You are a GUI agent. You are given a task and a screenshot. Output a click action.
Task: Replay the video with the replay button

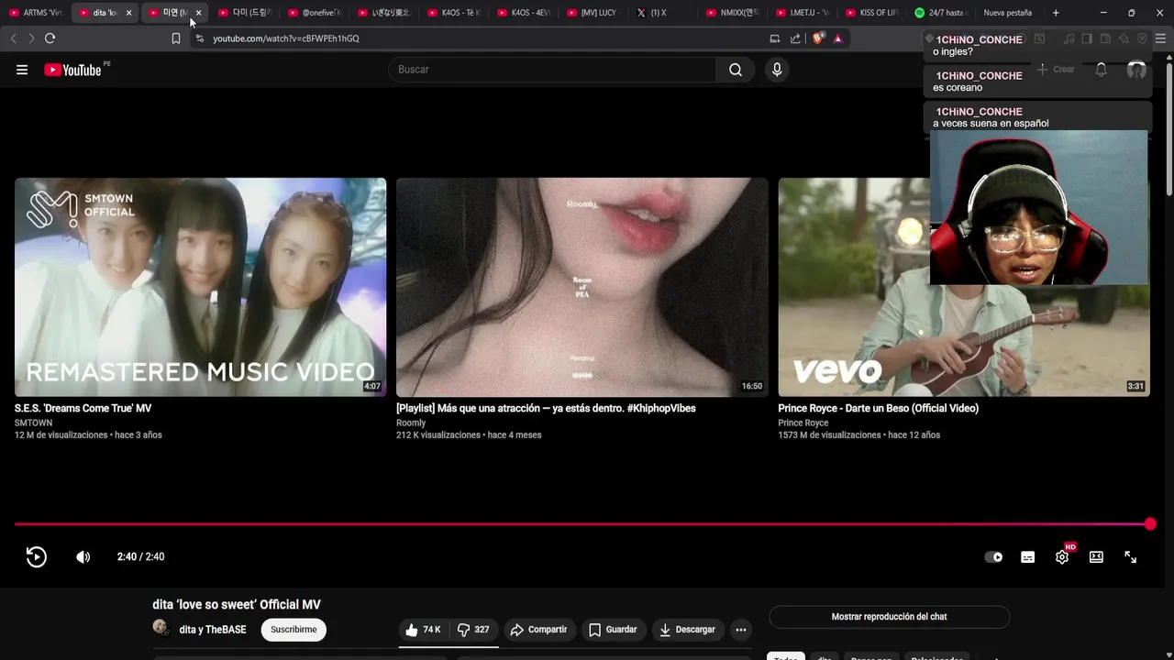click(36, 556)
